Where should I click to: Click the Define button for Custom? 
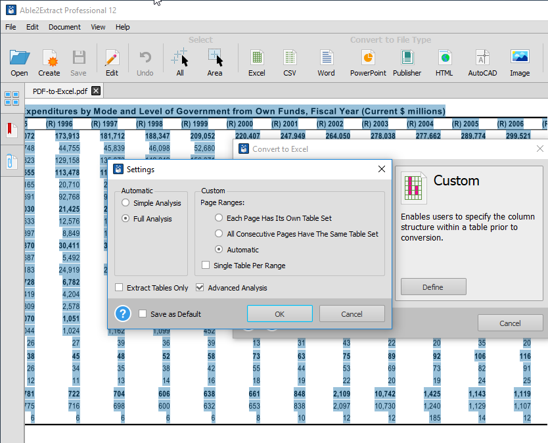pos(433,287)
